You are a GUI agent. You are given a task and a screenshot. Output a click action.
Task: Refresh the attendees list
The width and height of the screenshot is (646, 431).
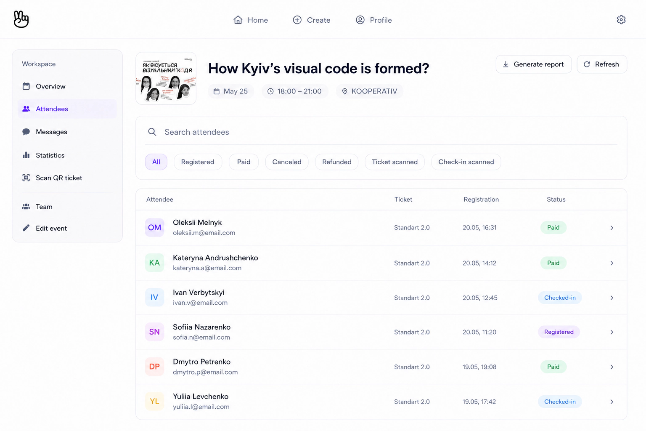(602, 64)
